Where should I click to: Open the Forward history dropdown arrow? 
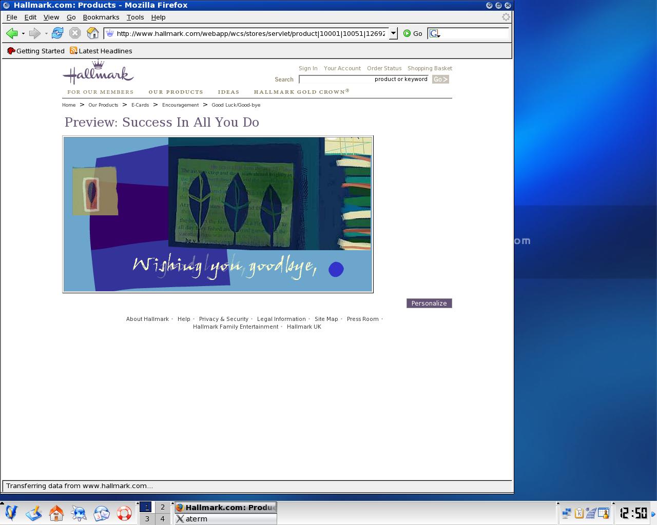point(46,34)
